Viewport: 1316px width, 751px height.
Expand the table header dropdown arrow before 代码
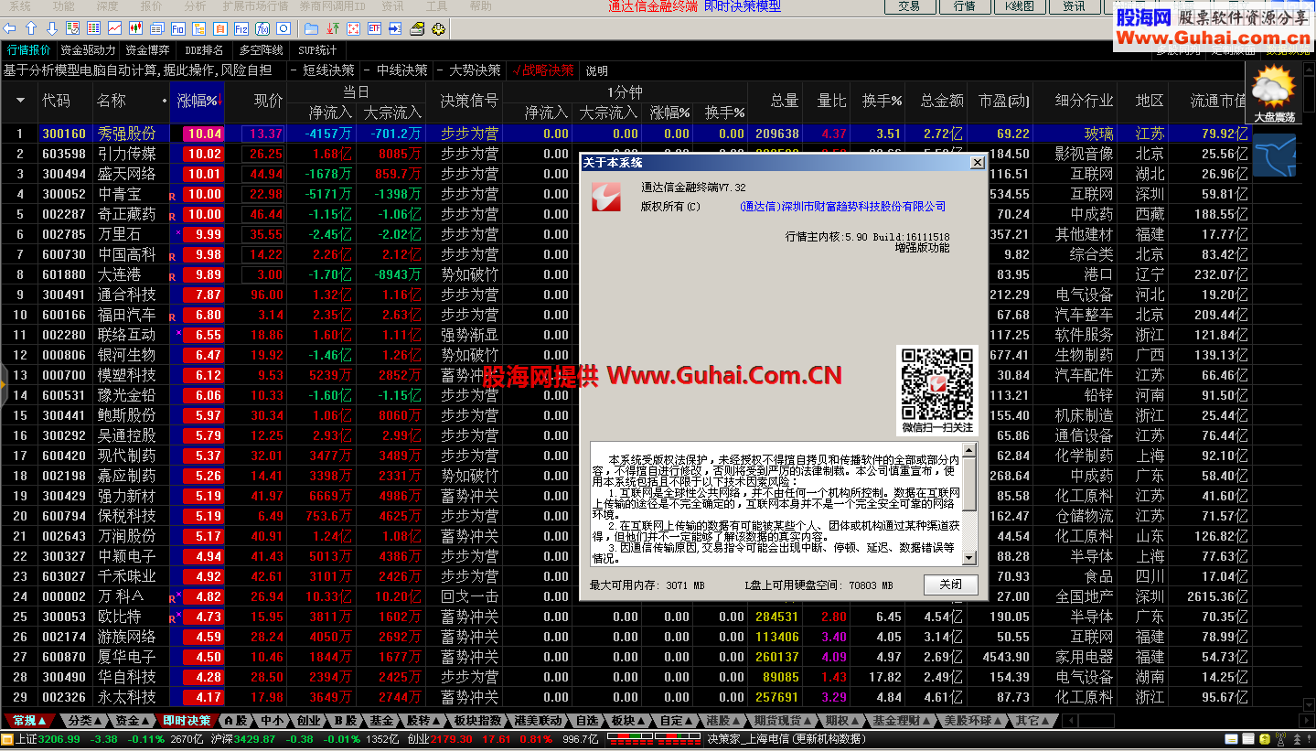tap(20, 100)
